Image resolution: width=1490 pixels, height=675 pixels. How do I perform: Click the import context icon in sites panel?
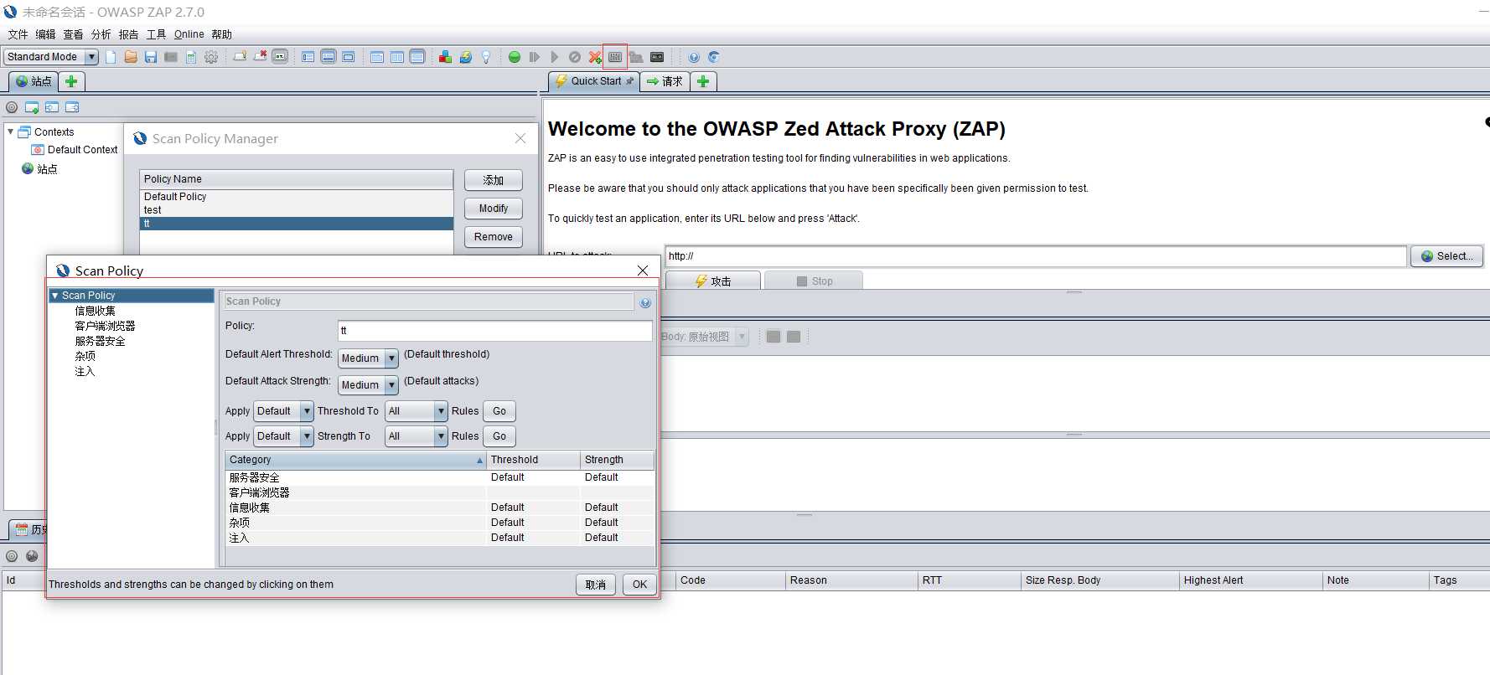click(52, 107)
